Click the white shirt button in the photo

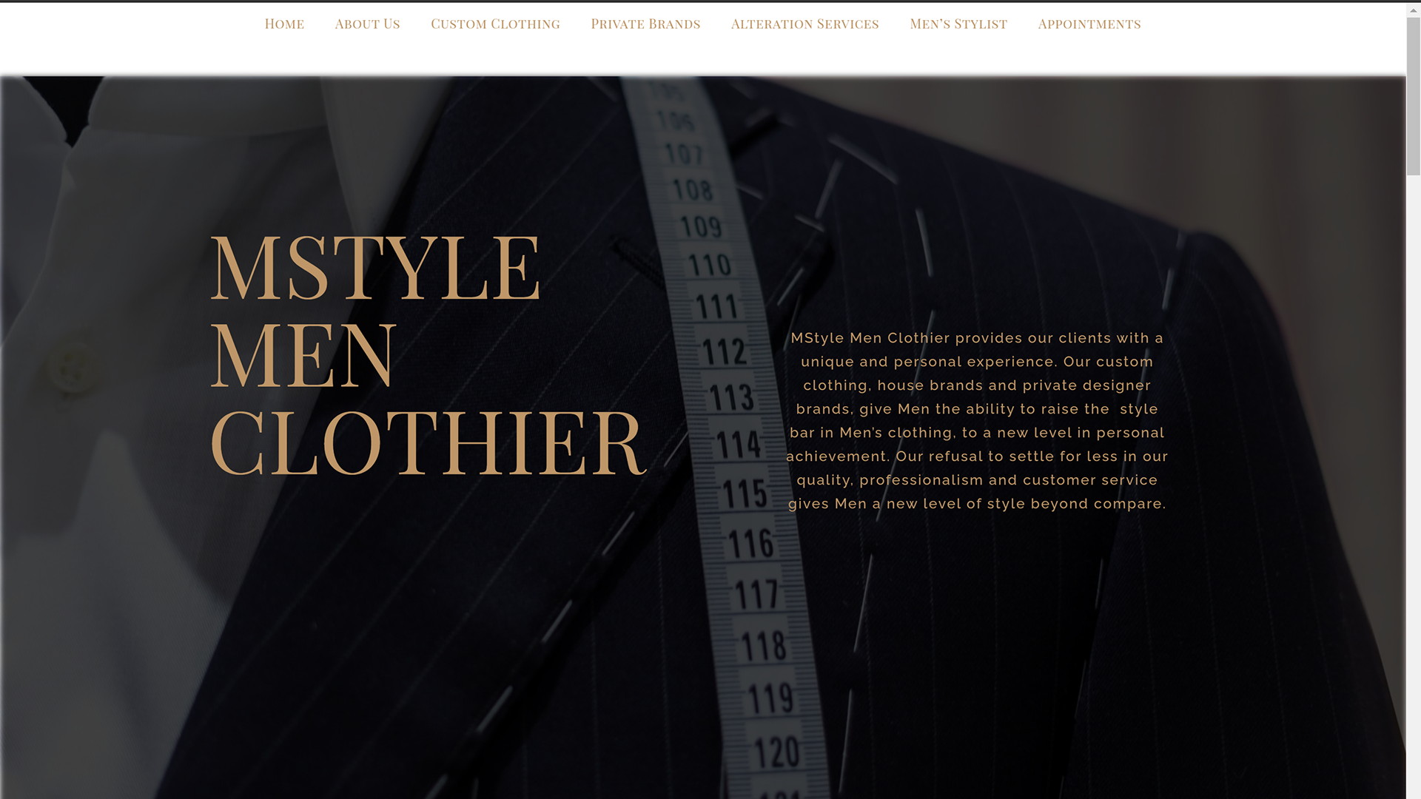pos(72,368)
